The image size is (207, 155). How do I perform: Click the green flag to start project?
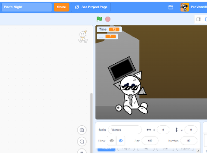pyautogui.click(x=99, y=19)
